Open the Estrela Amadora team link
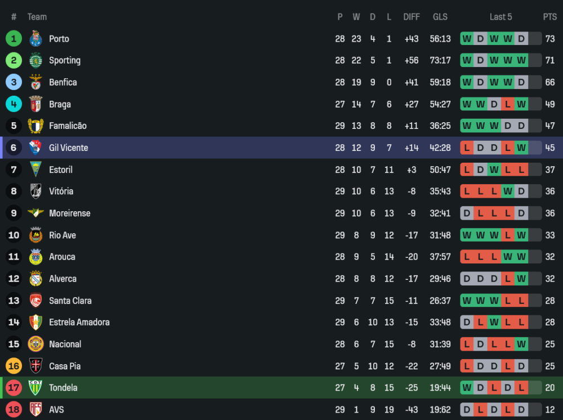 click(79, 323)
